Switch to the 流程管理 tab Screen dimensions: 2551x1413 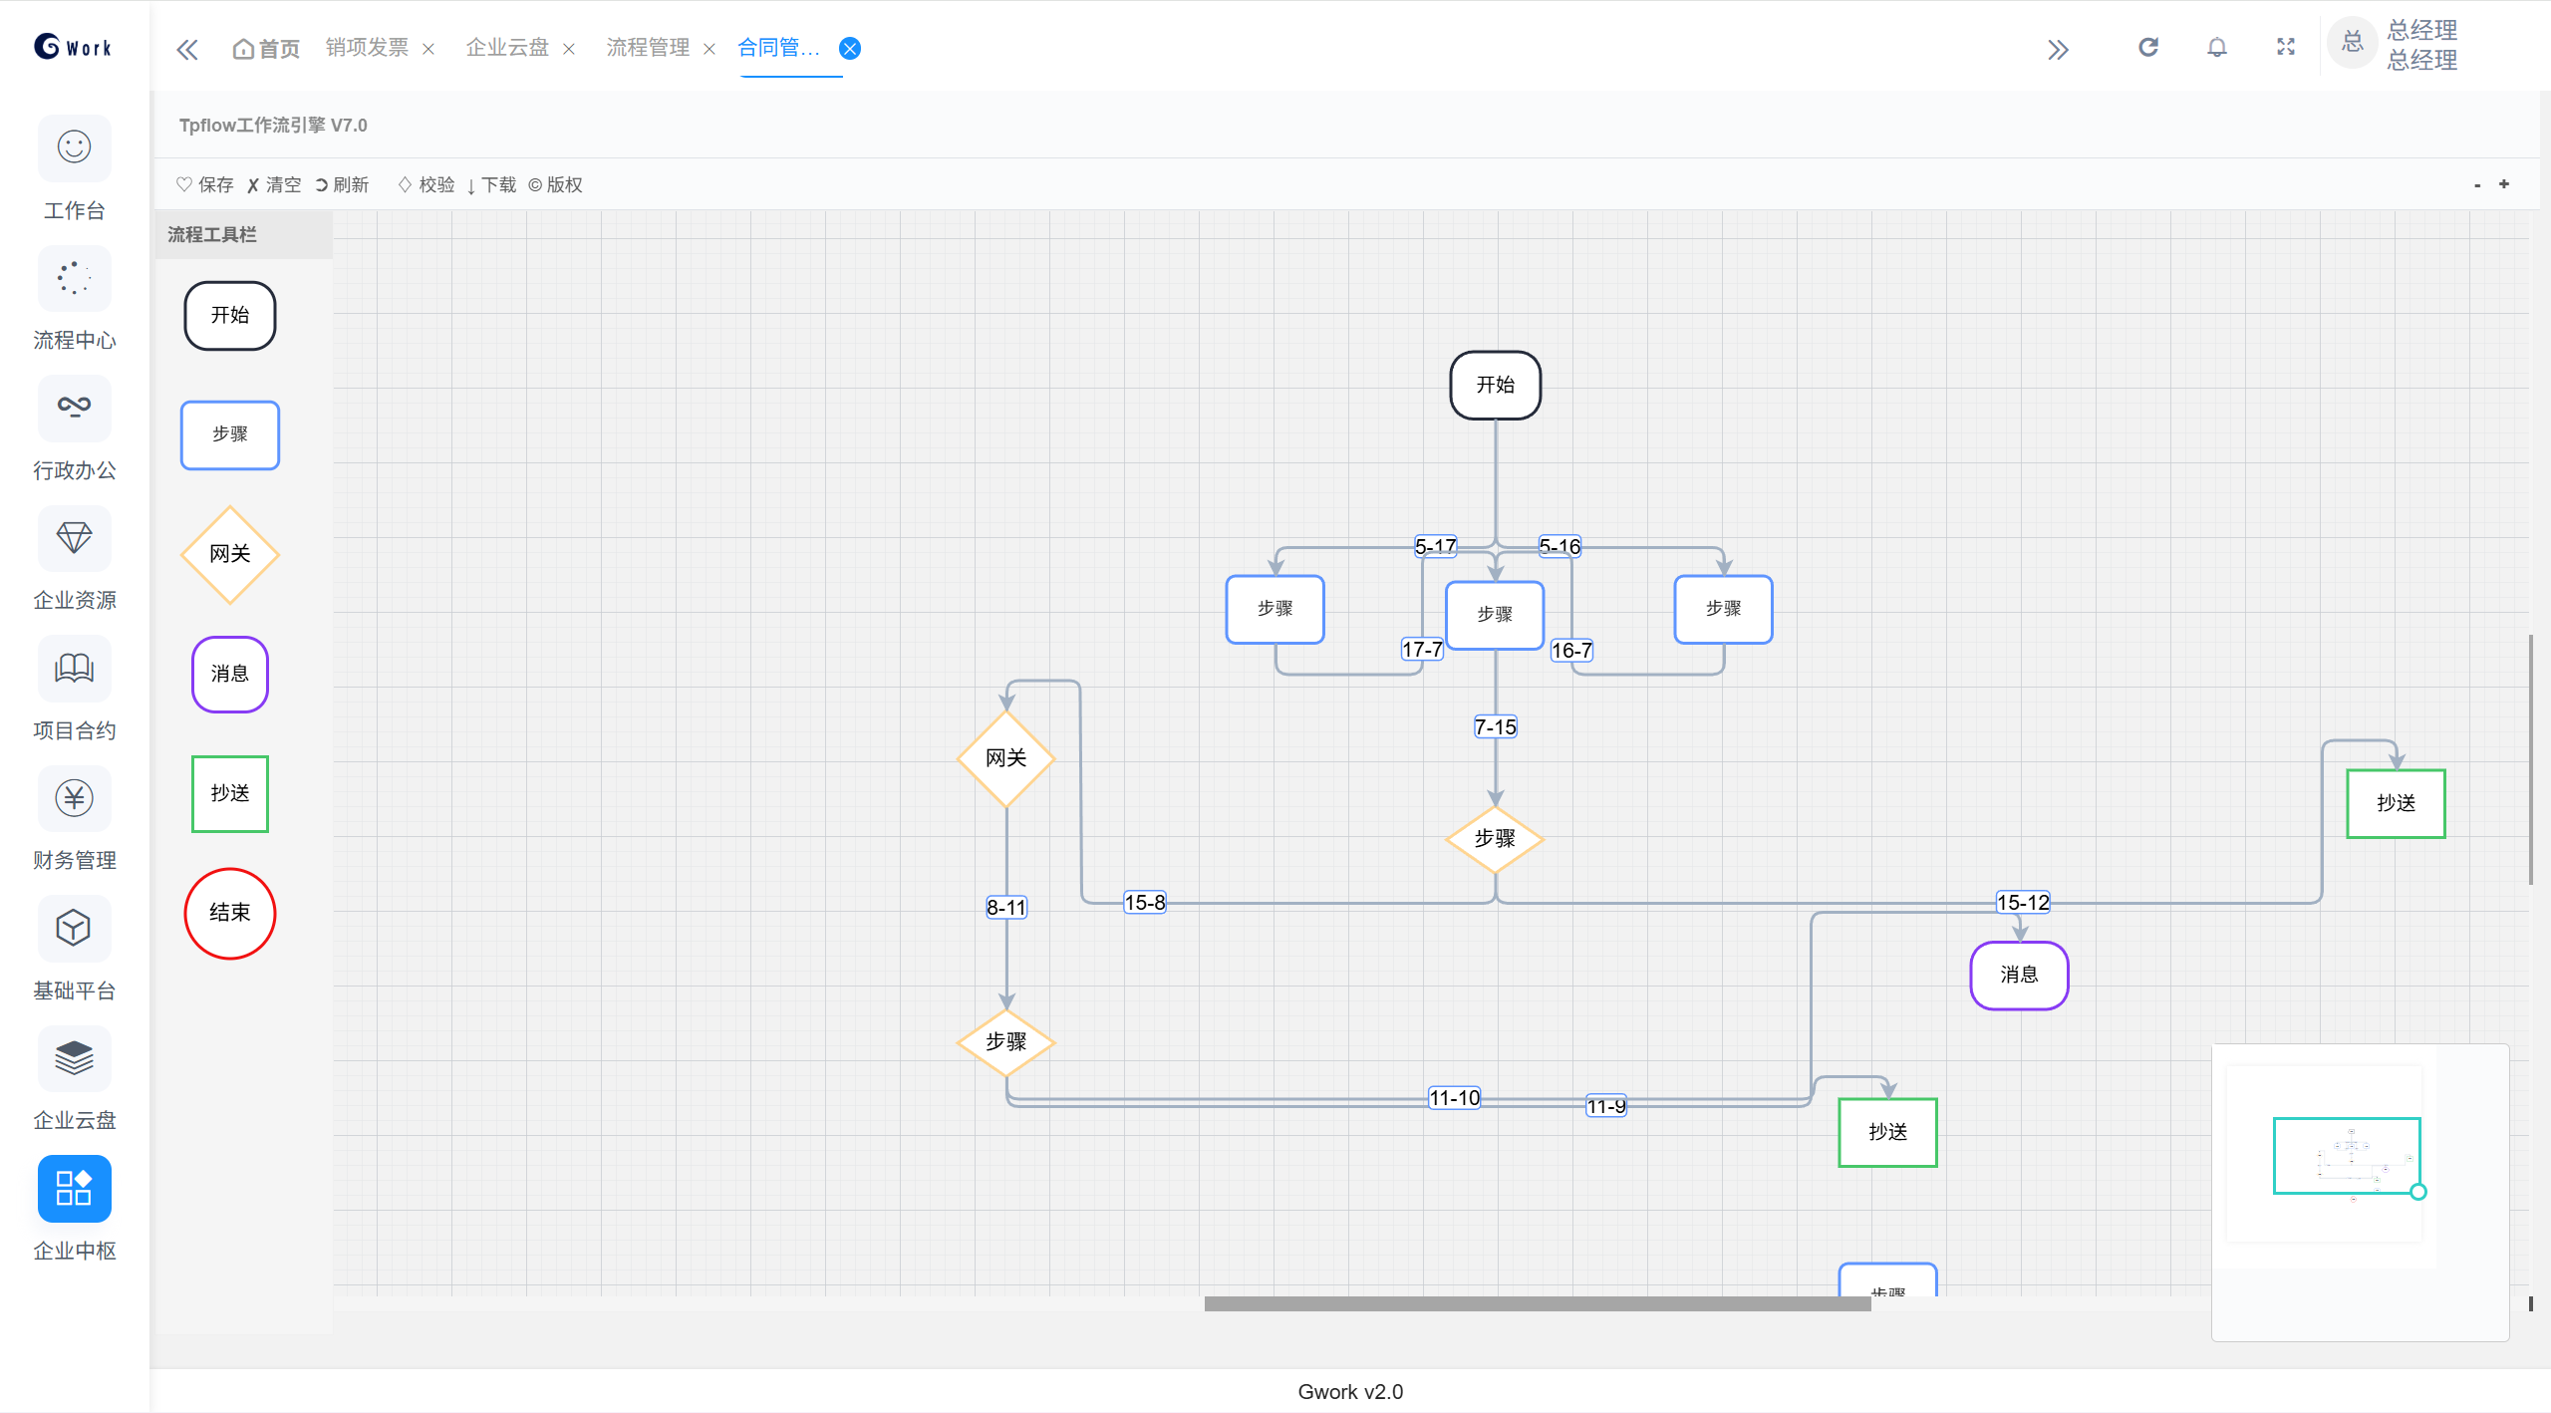pos(648,48)
